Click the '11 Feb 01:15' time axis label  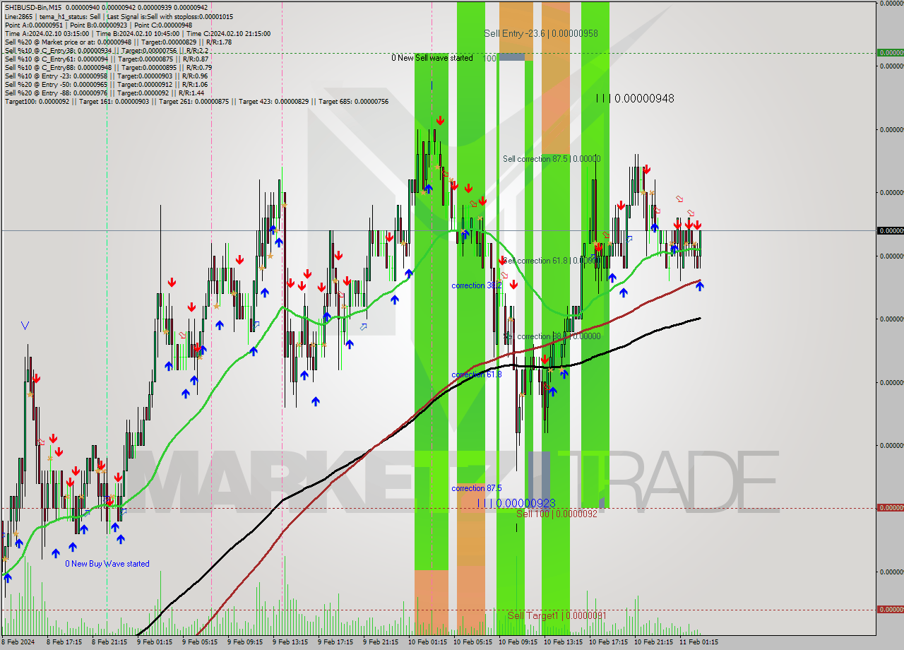click(x=699, y=642)
